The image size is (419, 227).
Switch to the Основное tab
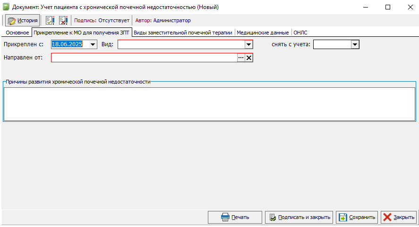click(17, 33)
